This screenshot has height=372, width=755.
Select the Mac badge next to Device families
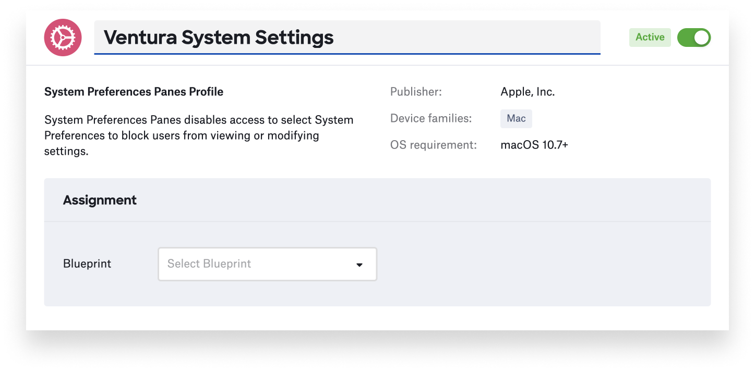[516, 119]
